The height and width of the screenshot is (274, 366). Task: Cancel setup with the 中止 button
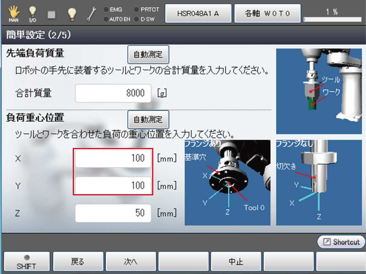[x=236, y=262]
